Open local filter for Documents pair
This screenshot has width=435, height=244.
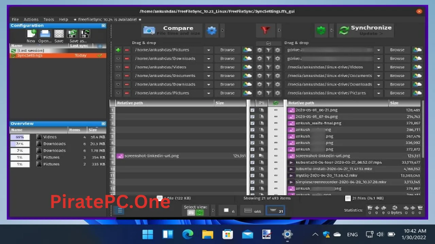pyautogui.click(x=268, y=76)
